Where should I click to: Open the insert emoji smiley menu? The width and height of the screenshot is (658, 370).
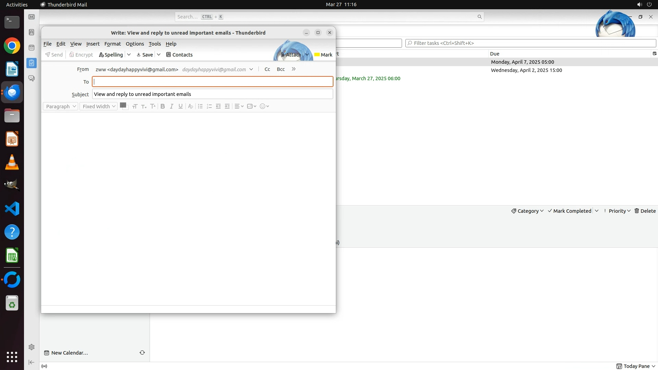pos(264,106)
